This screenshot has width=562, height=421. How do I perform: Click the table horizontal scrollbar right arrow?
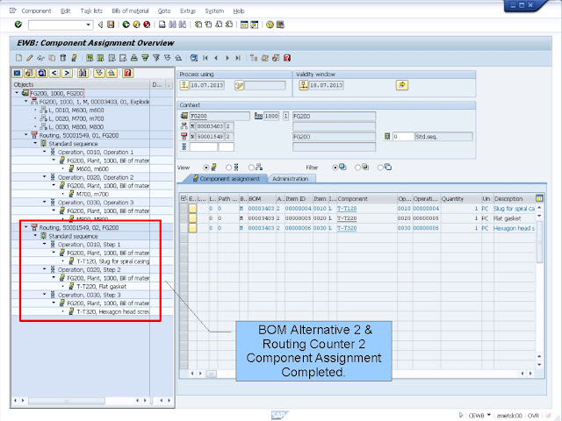click(x=530, y=374)
